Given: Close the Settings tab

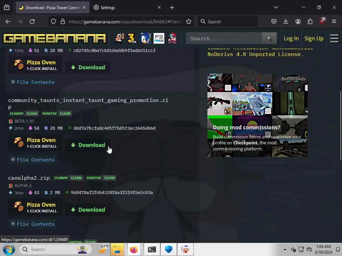Looking at the screenshot, I should (159, 8).
